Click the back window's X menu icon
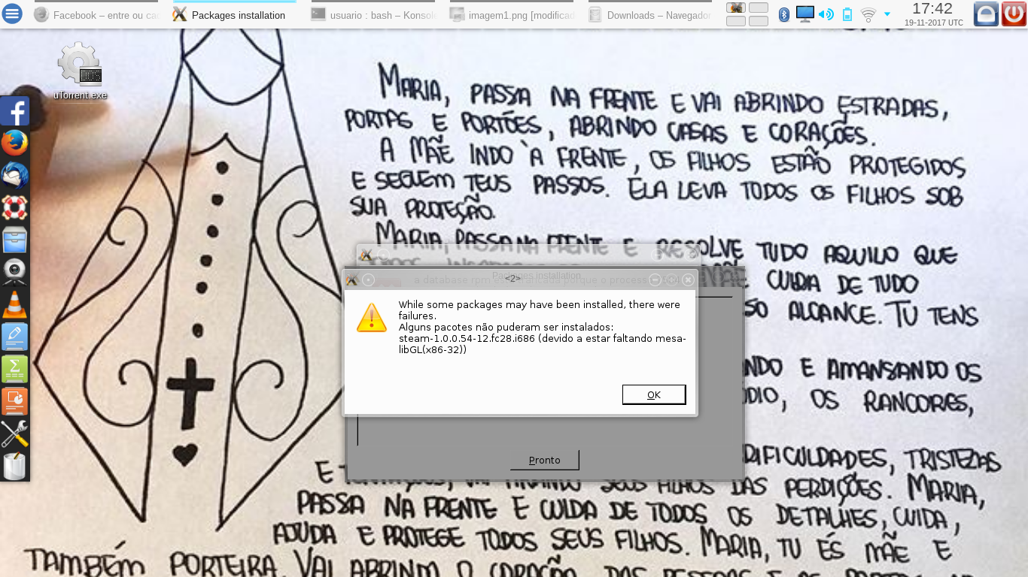 (x=366, y=255)
